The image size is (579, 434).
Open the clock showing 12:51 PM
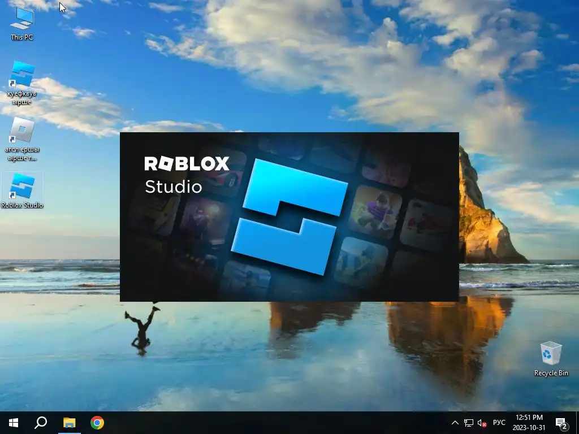(x=529, y=423)
